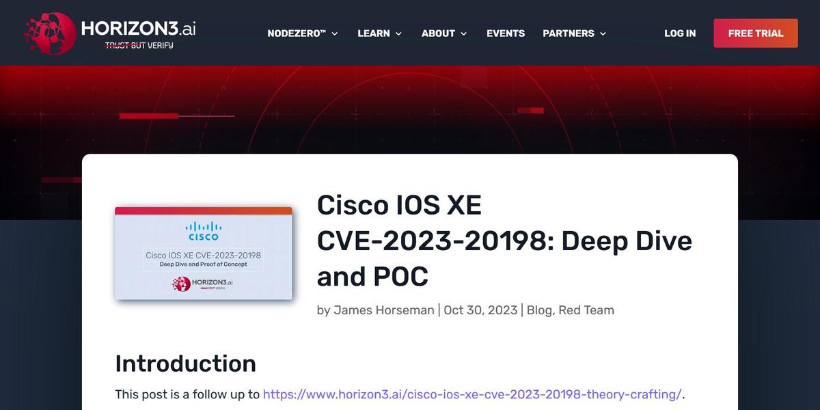Open the cisco-ios-xe theory-crafting hyperlink
The height and width of the screenshot is (410, 820).
coord(471,394)
